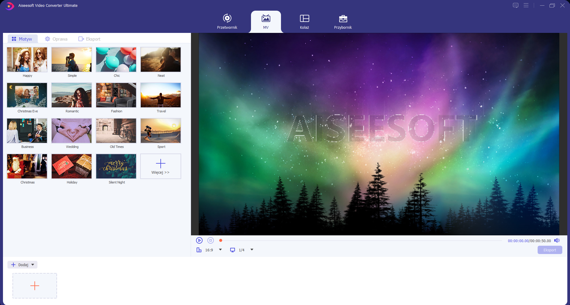Stop the preview playback
This screenshot has height=305, width=570.
point(211,240)
